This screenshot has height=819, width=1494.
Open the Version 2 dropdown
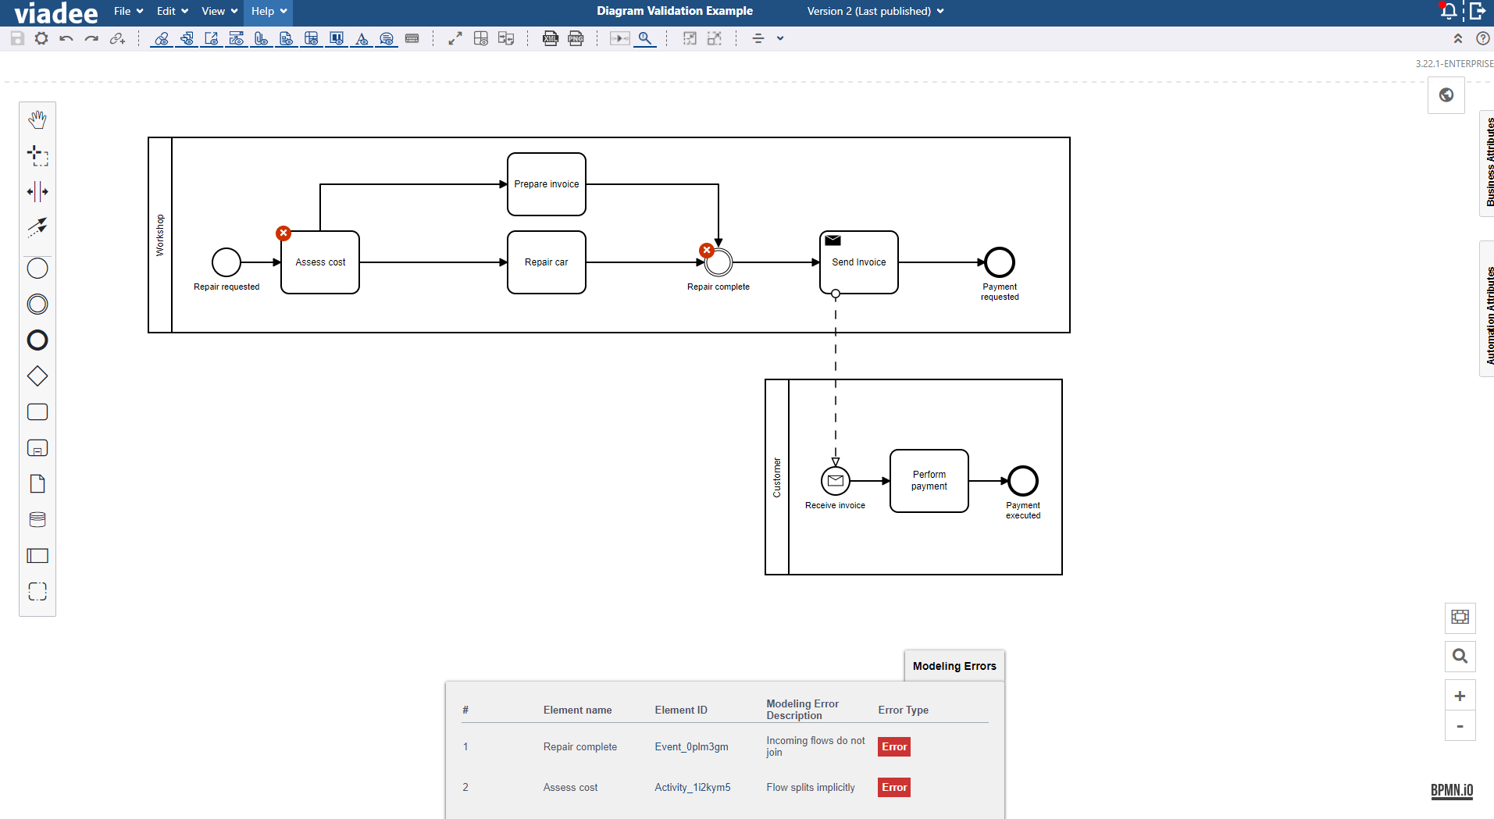[875, 11]
